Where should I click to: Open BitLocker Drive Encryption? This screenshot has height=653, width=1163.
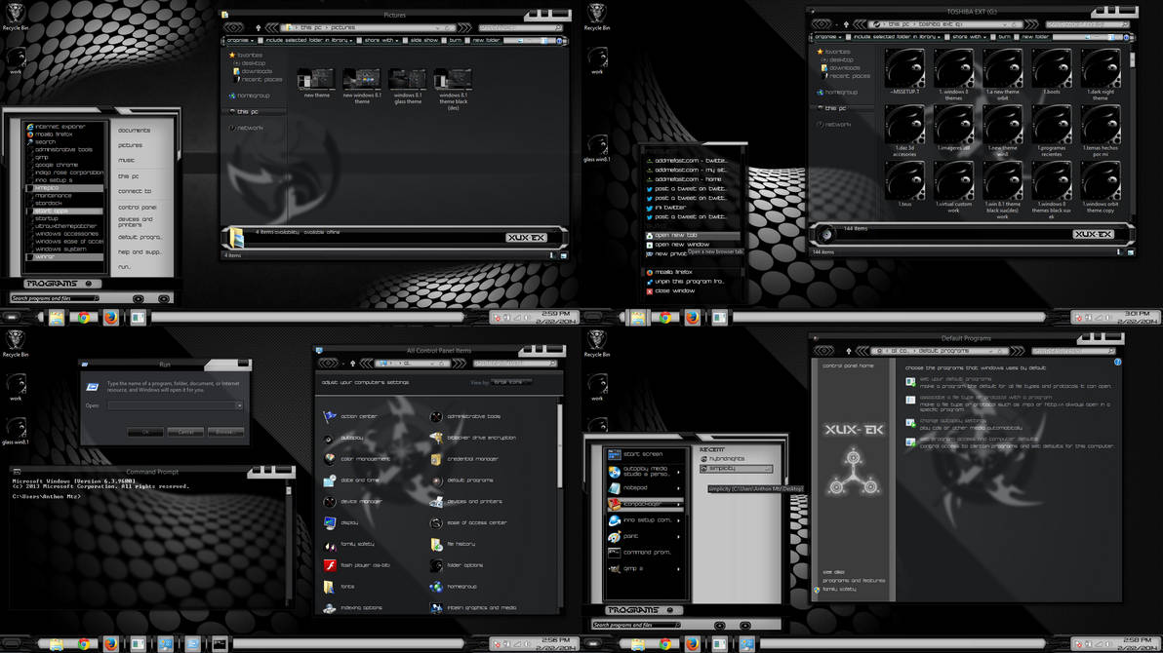click(x=480, y=438)
